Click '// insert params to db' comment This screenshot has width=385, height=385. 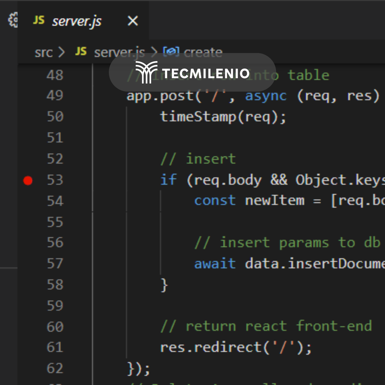pos(287,243)
